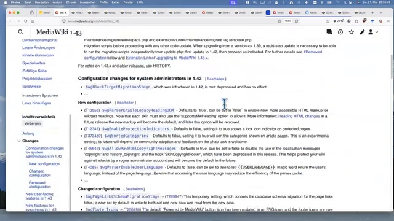Click the edit pencil icon
394x221 pixels.
click(362, 32)
